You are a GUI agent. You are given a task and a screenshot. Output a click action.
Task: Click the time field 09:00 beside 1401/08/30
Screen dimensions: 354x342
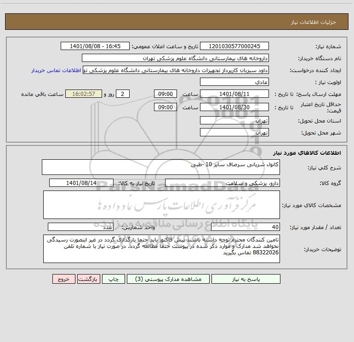point(165,107)
